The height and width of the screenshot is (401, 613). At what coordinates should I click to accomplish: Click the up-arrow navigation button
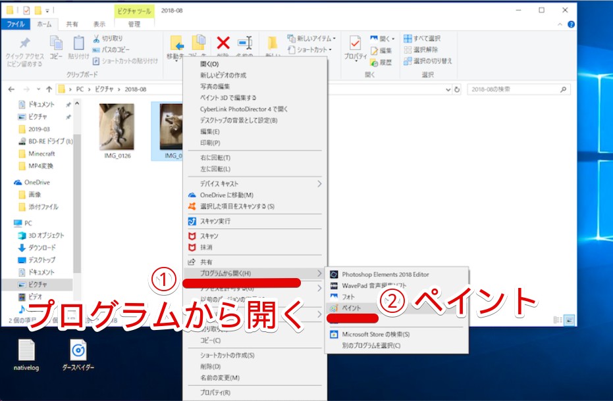49,89
